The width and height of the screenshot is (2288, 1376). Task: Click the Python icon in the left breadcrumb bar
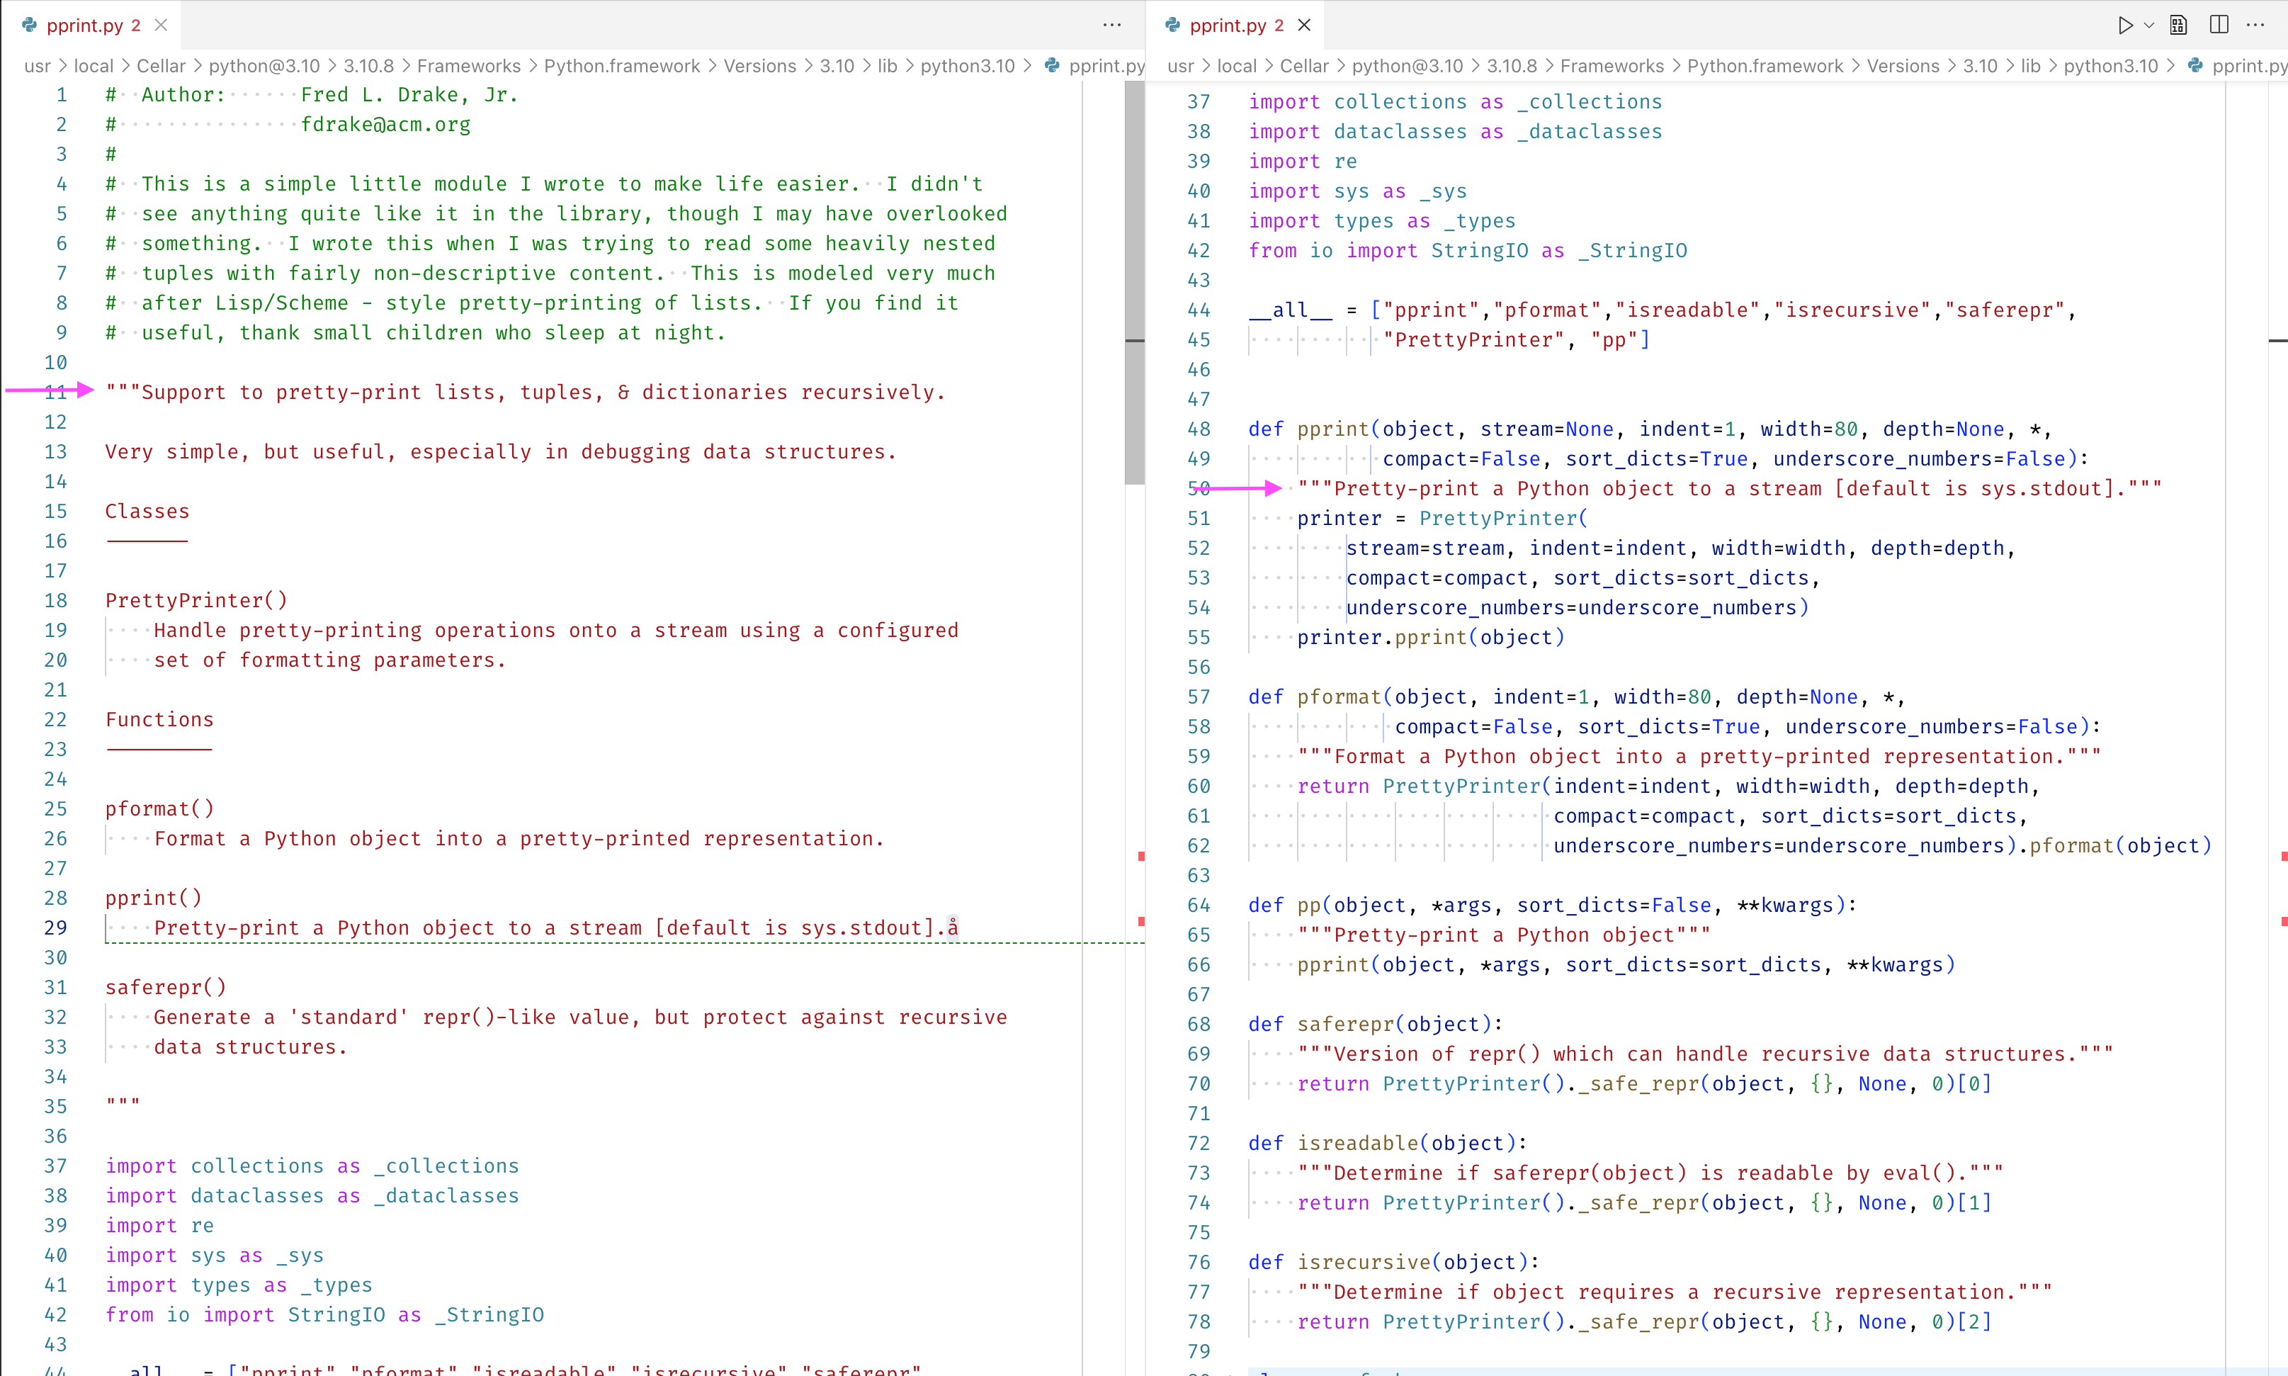click(x=1052, y=66)
